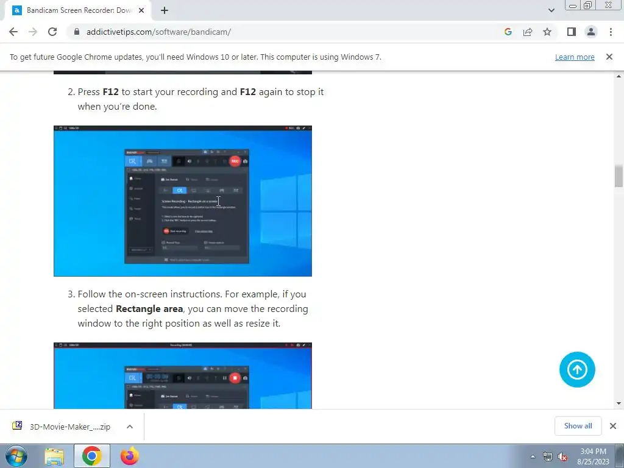Dismiss the Windows 7 update notice

[x=609, y=57]
